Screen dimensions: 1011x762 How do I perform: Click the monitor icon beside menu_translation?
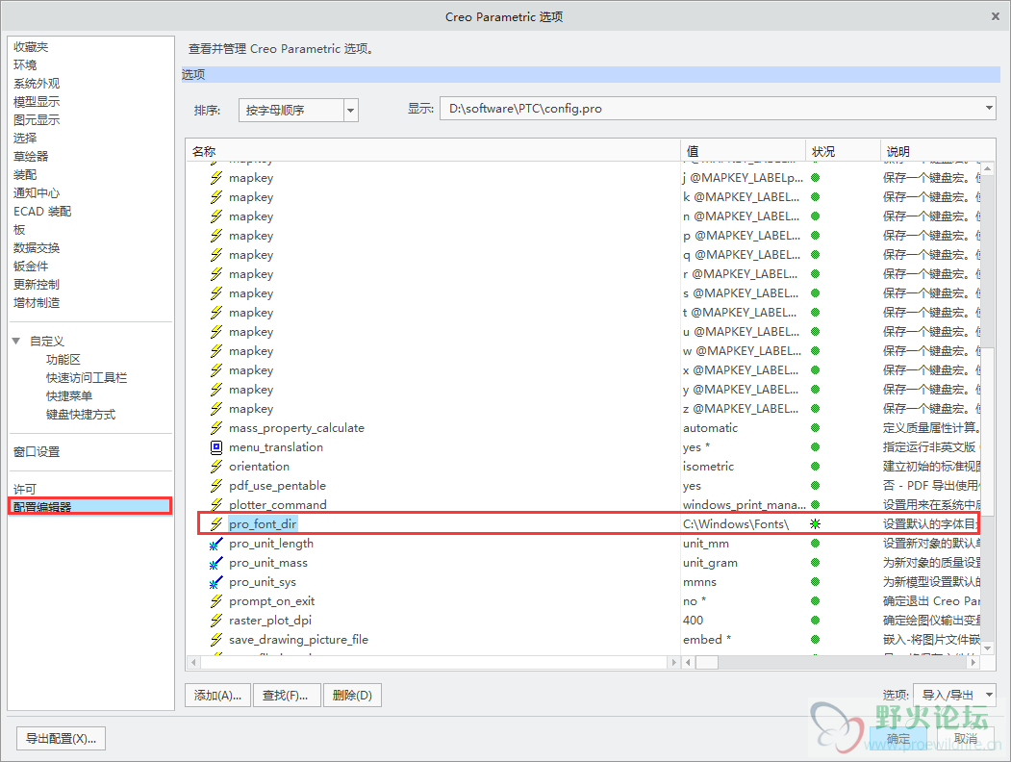tap(216, 447)
